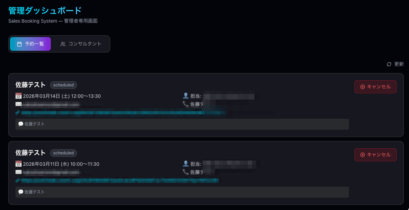
Task: Click the link chain icon in first booking
Action: tap(18, 112)
